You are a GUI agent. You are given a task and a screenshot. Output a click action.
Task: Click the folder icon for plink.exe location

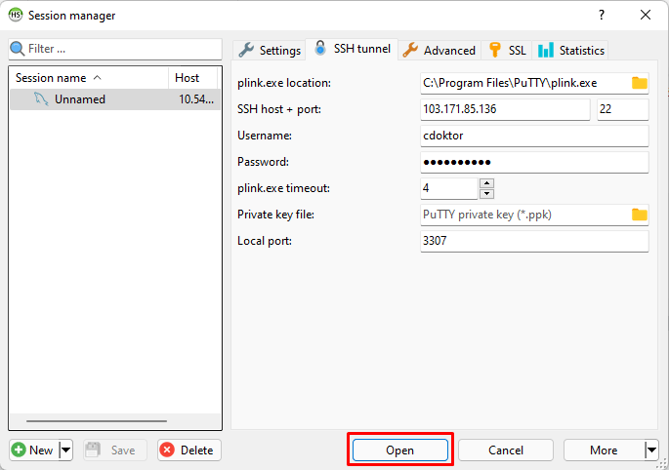(639, 83)
